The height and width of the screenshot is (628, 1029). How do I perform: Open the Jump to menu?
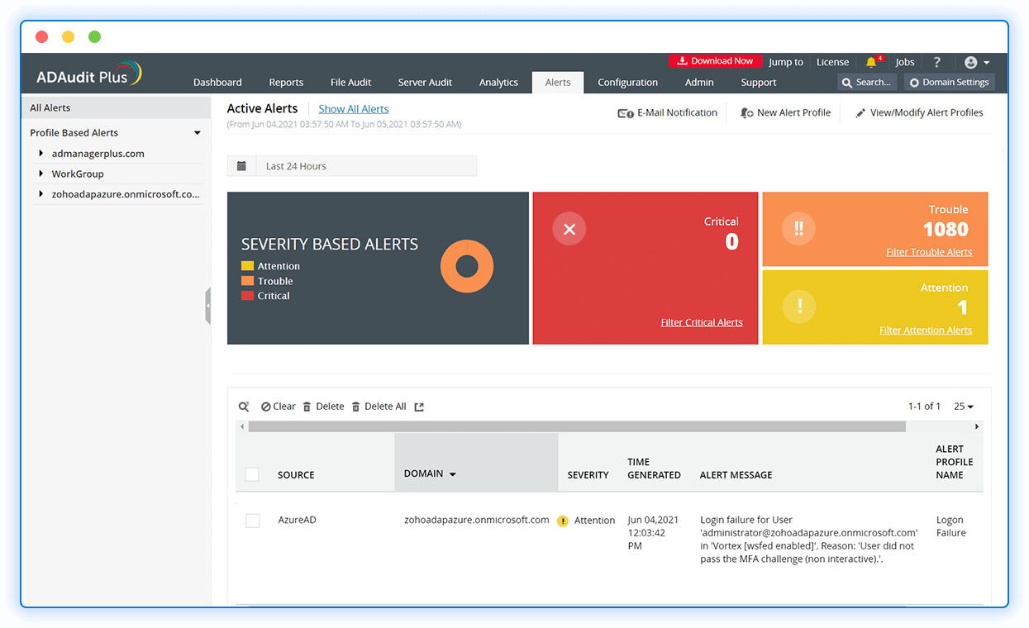click(x=786, y=62)
